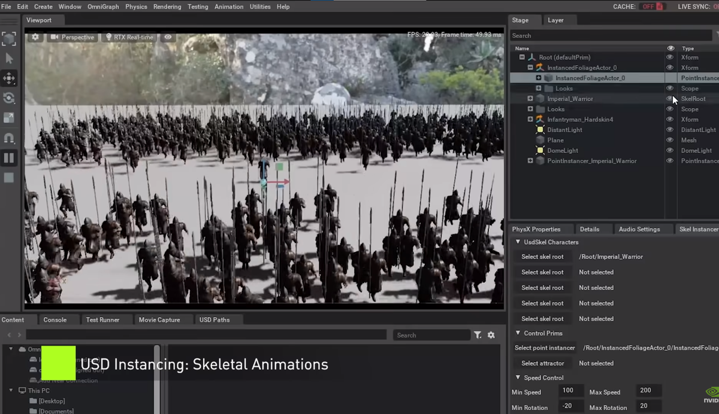Choose the Select arrow tool
The width and height of the screenshot is (719, 414).
pyautogui.click(x=9, y=59)
